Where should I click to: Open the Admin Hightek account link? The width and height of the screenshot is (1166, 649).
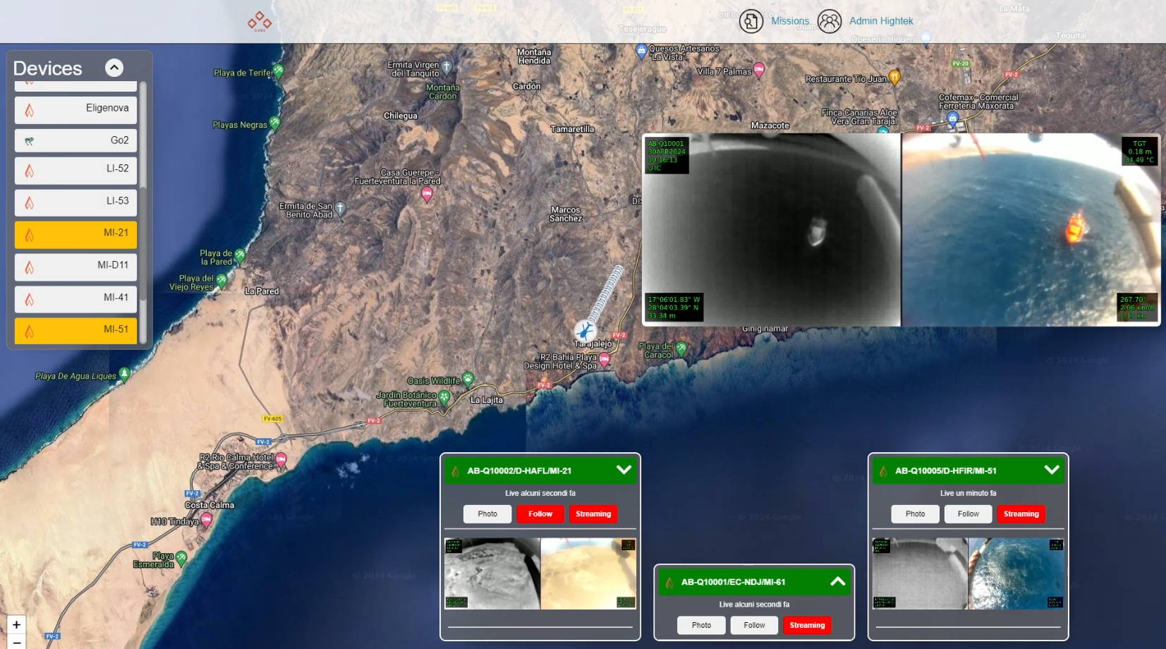coord(881,21)
